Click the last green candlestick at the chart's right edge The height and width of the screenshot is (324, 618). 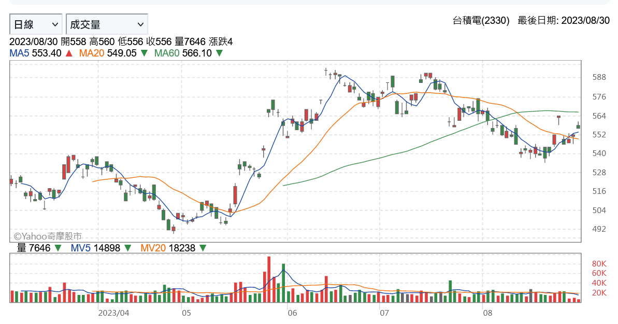tap(578, 126)
